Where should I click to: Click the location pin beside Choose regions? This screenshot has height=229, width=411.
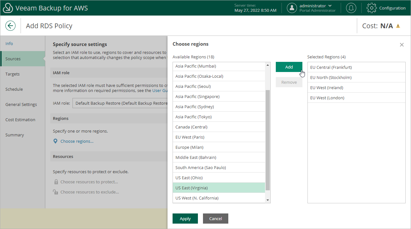[55, 141]
